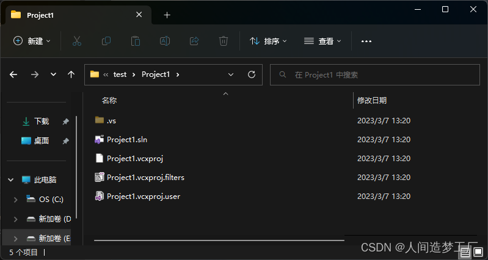Click the Project1.sln file icon
The image size is (488, 260).
pos(100,139)
